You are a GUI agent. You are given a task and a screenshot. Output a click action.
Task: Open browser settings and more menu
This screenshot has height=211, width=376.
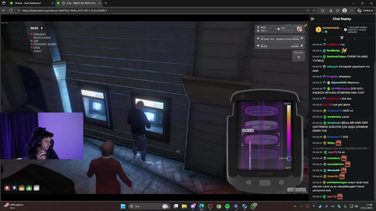coord(352,11)
